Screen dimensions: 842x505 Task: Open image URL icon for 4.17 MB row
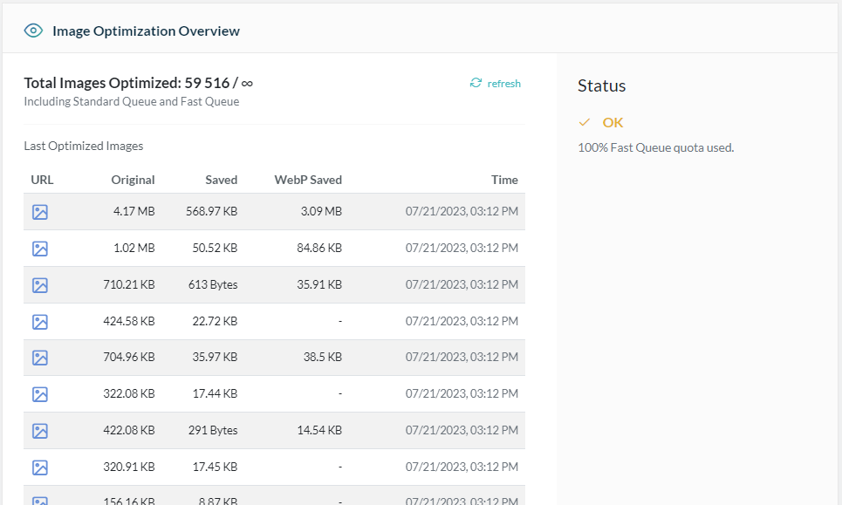(40, 212)
